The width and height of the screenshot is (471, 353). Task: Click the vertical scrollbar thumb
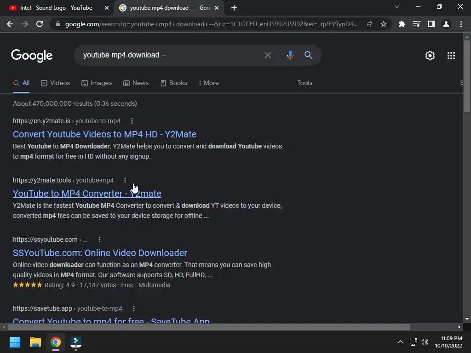tap(467, 76)
